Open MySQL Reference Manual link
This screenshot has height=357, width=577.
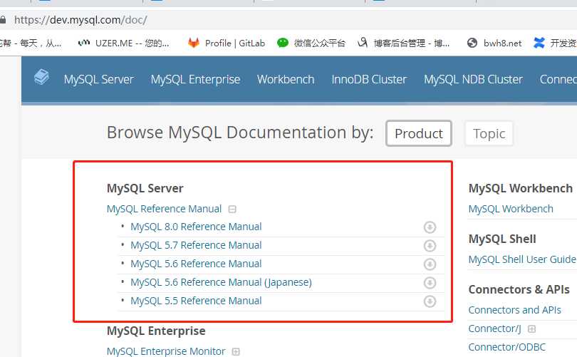tap(164, 209)
